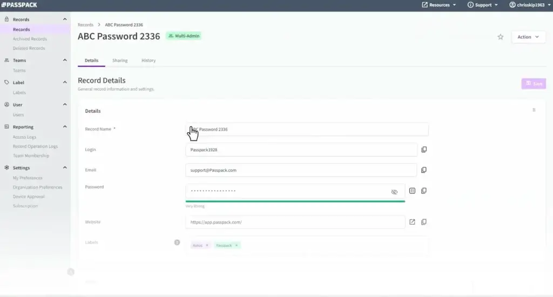The width and height of the screenshot is (553, 297).
Task: Copy the Website URL to clipboard
Action: [x=424, y=222]
